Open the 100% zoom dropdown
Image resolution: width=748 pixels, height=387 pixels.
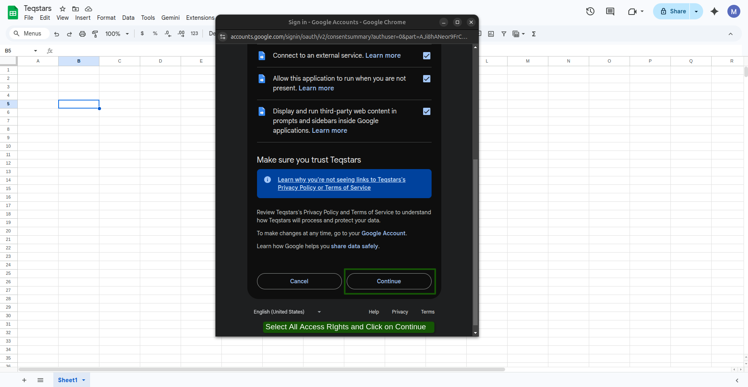(x=117, y=34)
